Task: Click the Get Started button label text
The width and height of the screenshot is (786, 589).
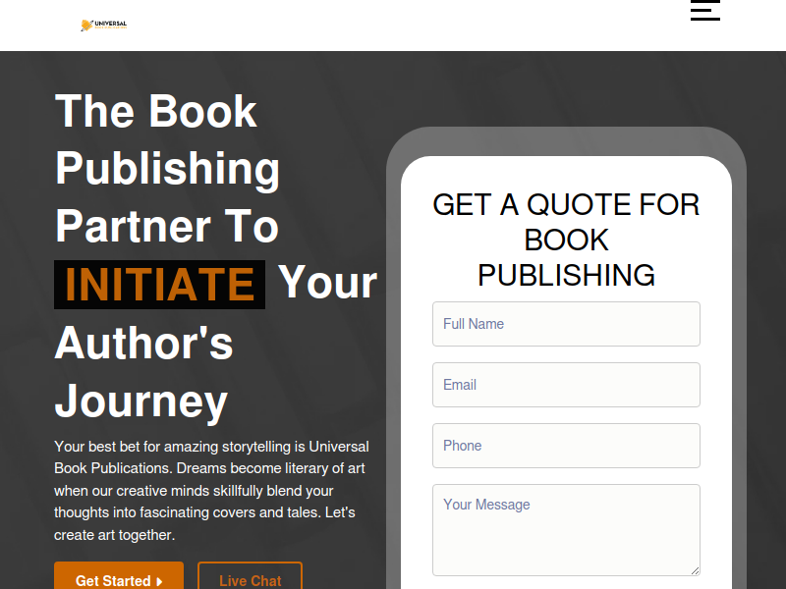Action: click(113, 581)
